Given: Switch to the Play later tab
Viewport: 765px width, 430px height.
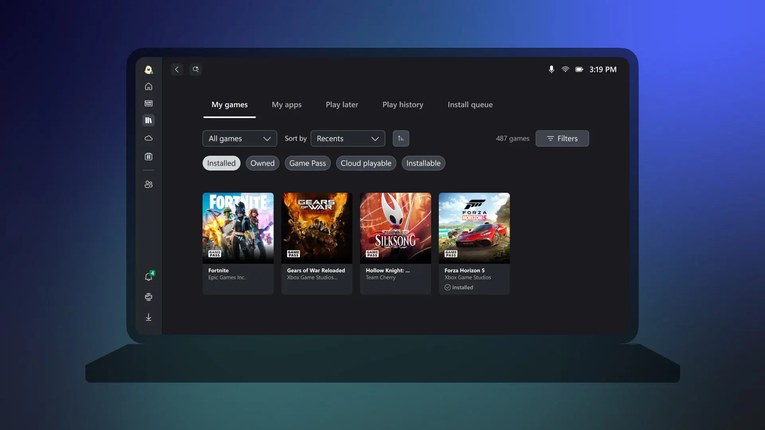Looking at the screenshot, I should click(341, 104).
